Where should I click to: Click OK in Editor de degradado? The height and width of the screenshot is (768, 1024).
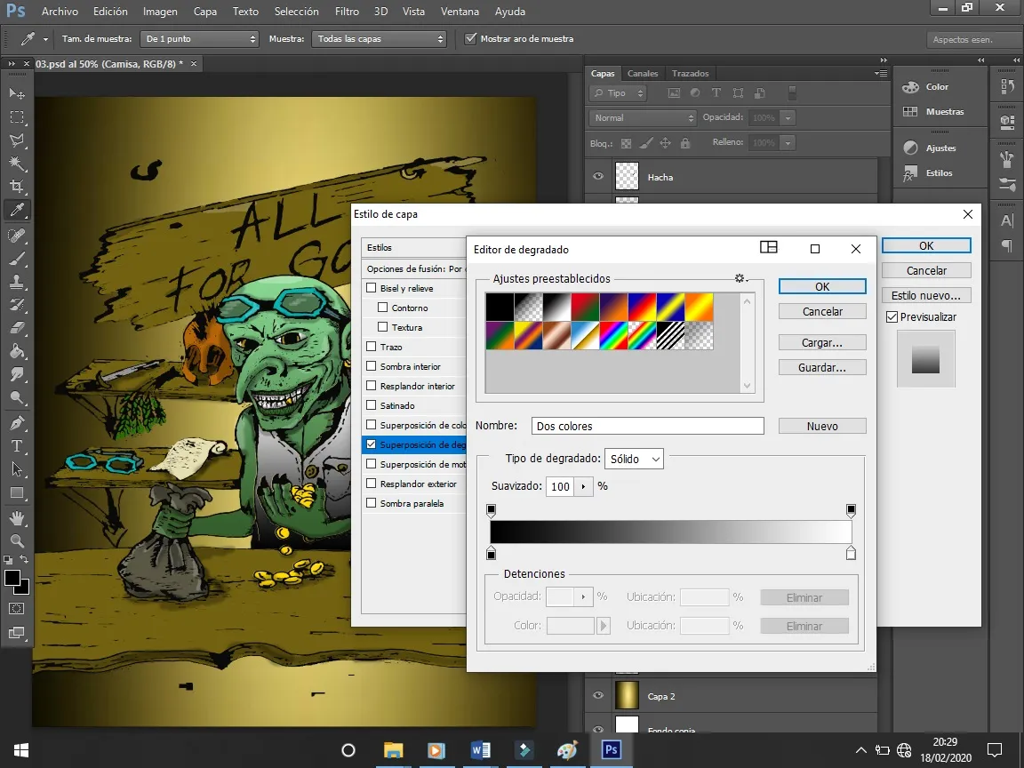(x=822, y=287)
